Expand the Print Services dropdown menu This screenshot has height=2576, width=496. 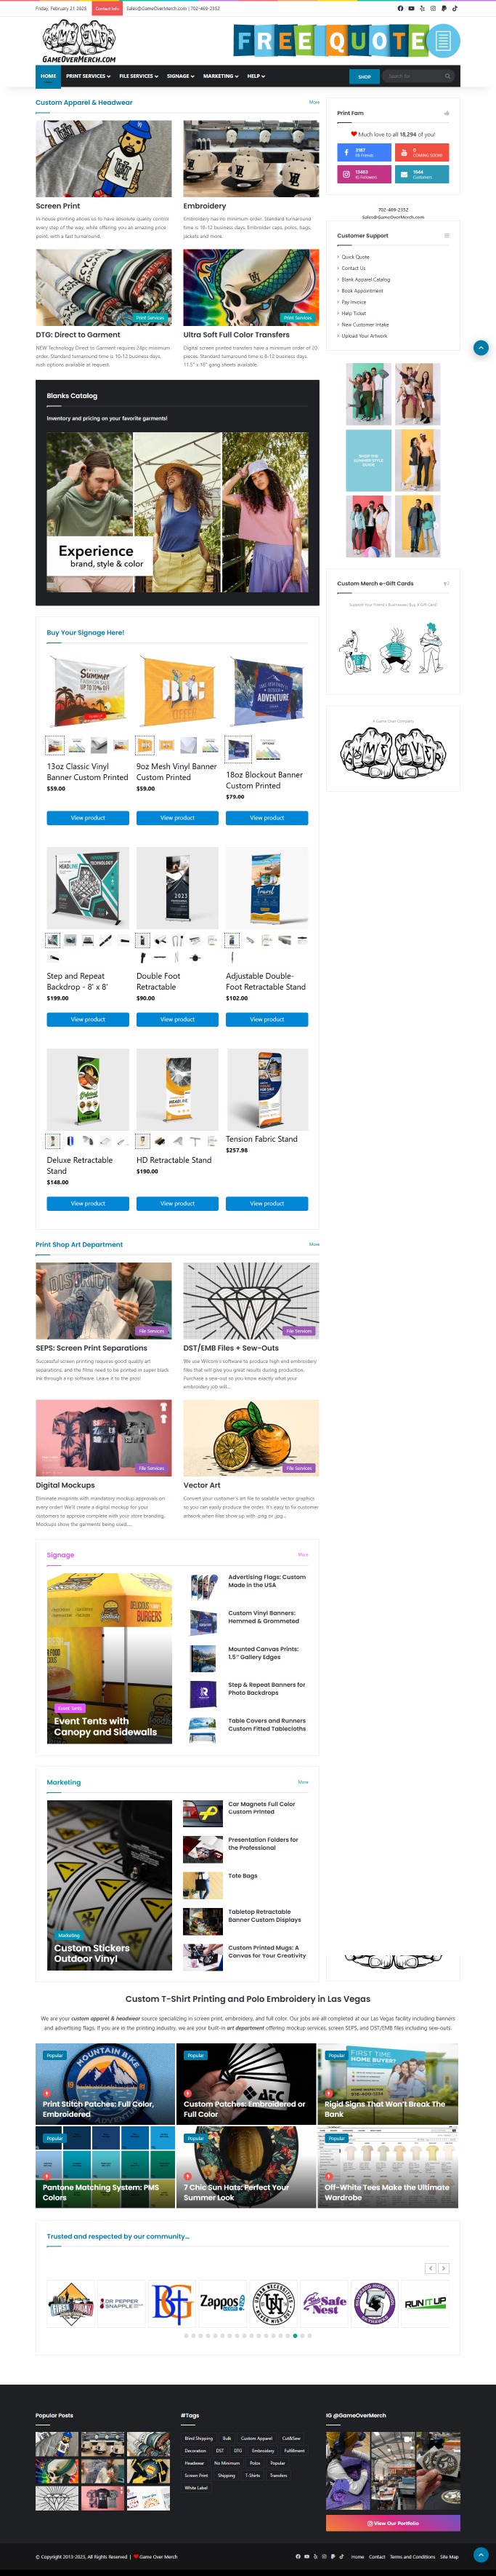pos(88,76)
